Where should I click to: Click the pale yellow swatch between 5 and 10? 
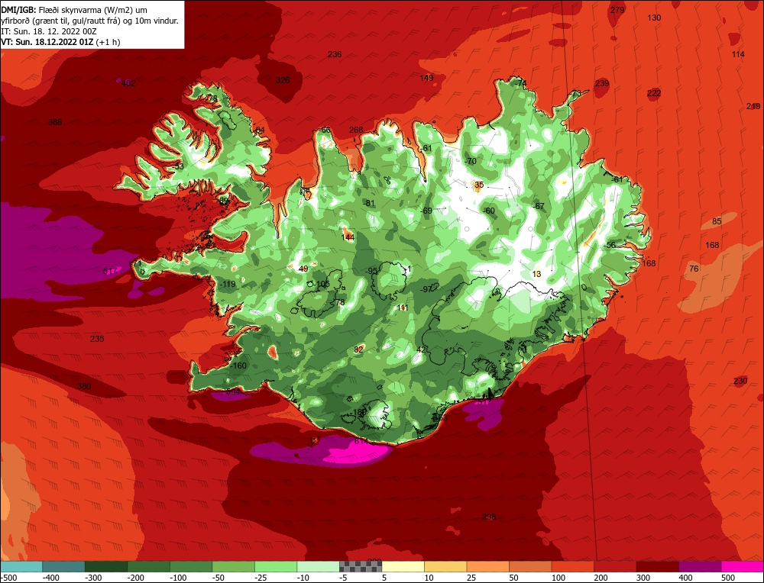(x=403, y=566)
